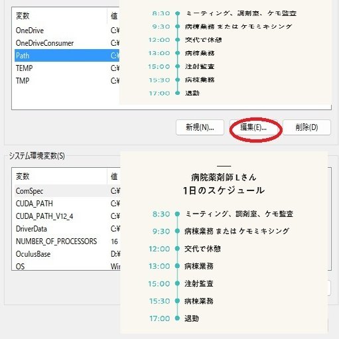Image resolution: width=339 pixels, height=339 pixels.
Task: Click the value 16 for NUMBER_OF_PROCESSORS
Action: point(114,241)
